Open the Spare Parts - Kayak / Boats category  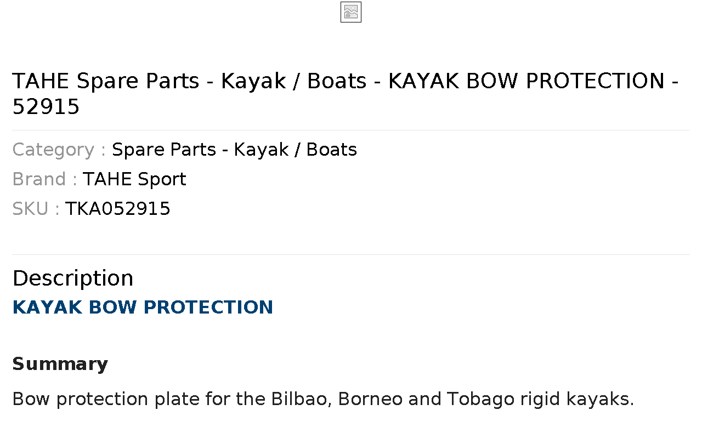(x=234, y=150)
